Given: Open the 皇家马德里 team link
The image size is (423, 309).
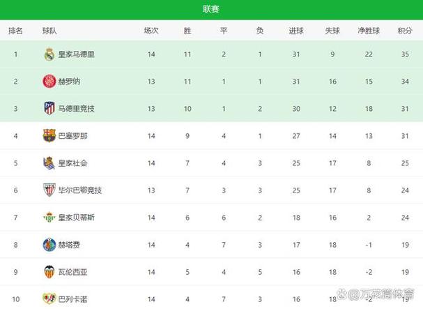Looking at the screenshot, I should tap(77, 54).
